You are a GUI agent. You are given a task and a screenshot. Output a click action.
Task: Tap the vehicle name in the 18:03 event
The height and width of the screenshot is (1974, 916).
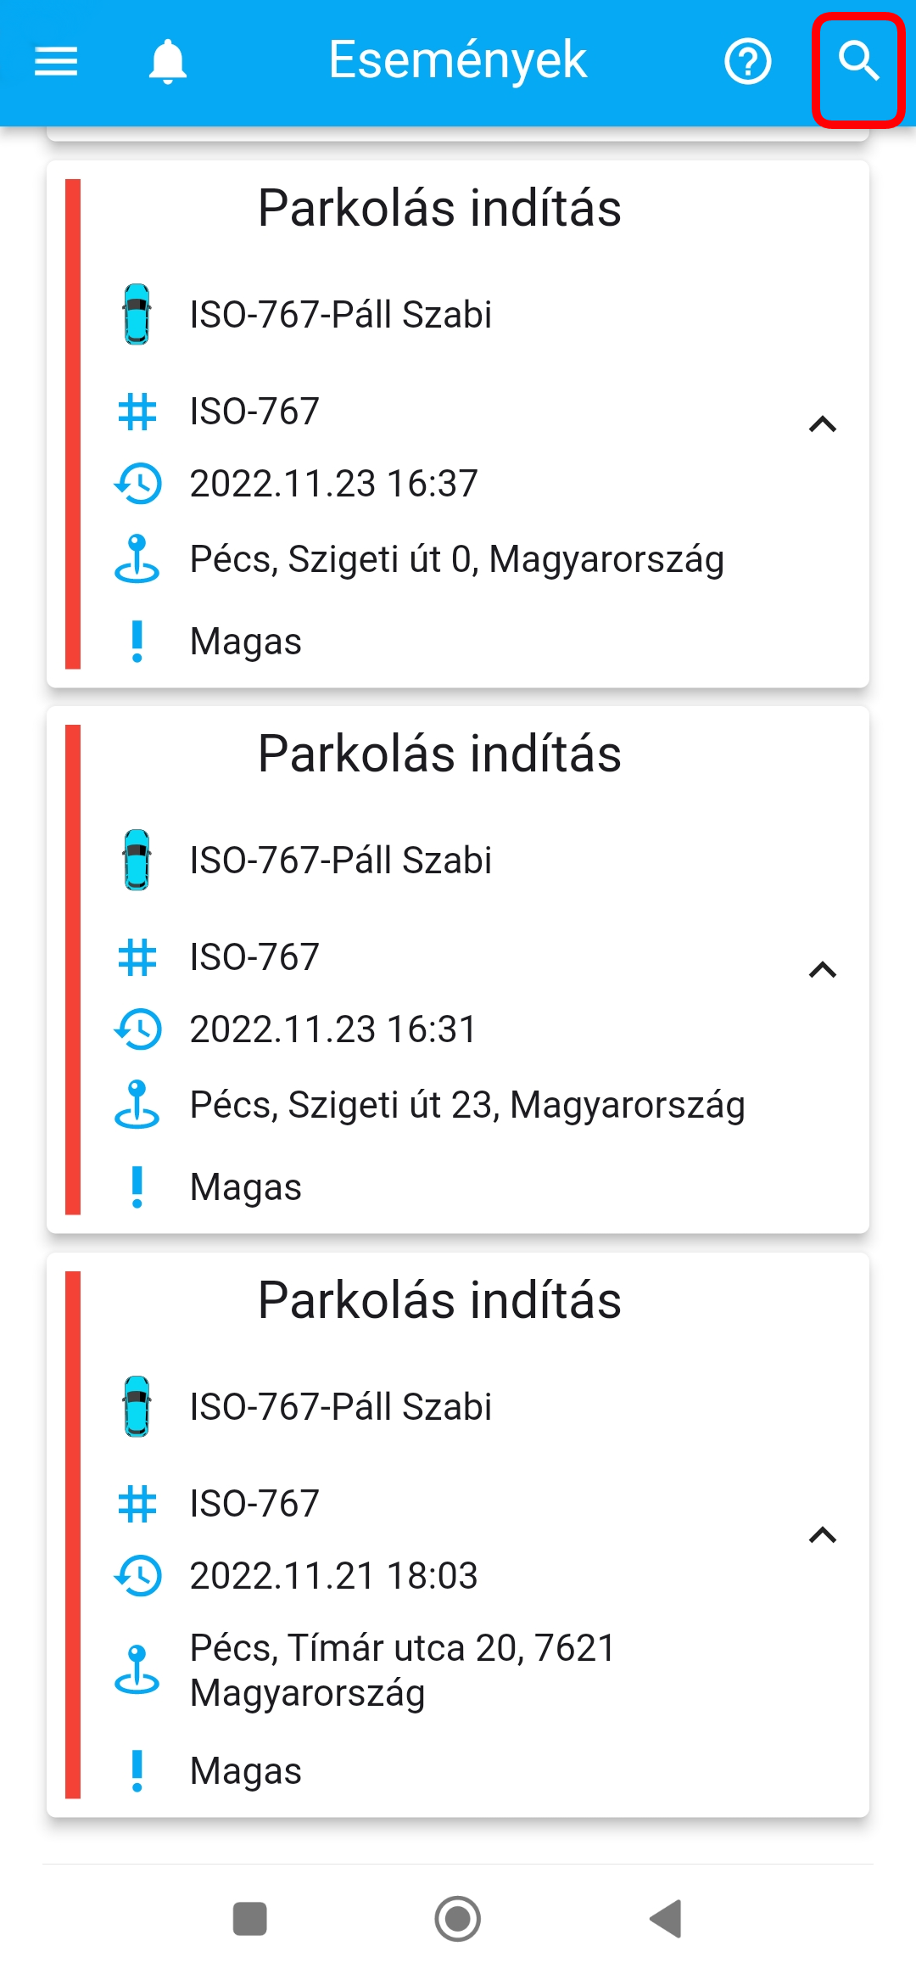pyautogui.click(x=340, y=1406)
